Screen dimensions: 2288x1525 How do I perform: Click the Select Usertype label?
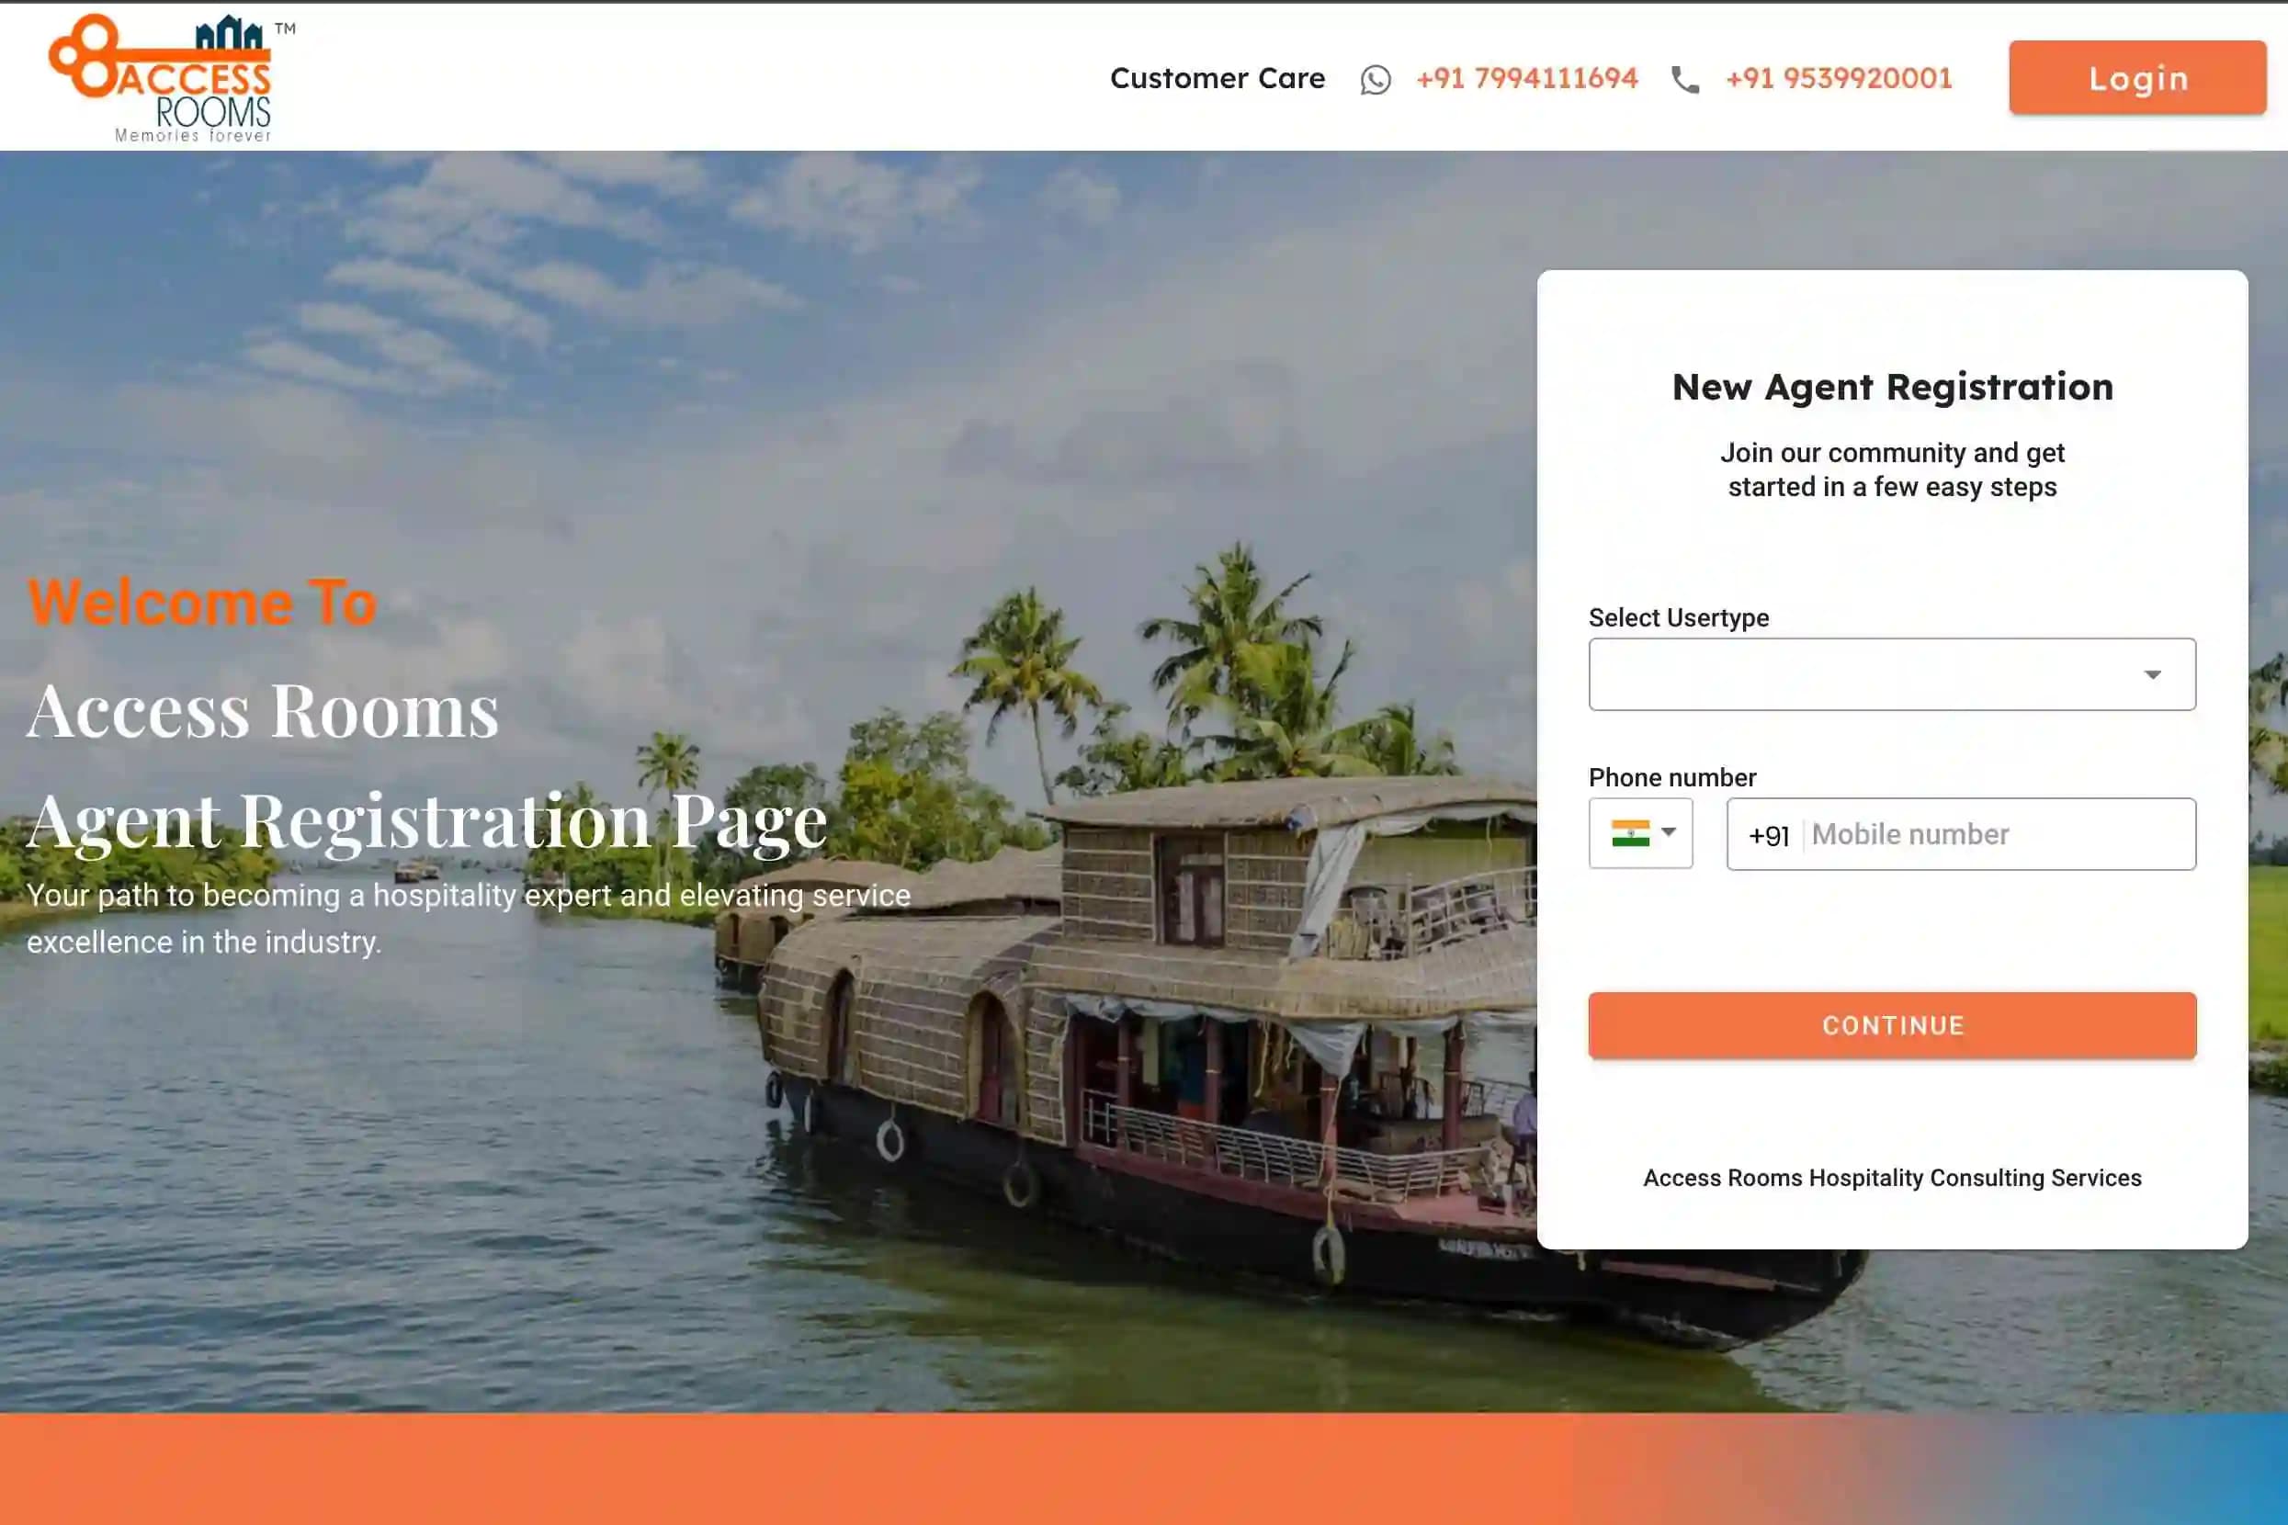click(1678, 617)
